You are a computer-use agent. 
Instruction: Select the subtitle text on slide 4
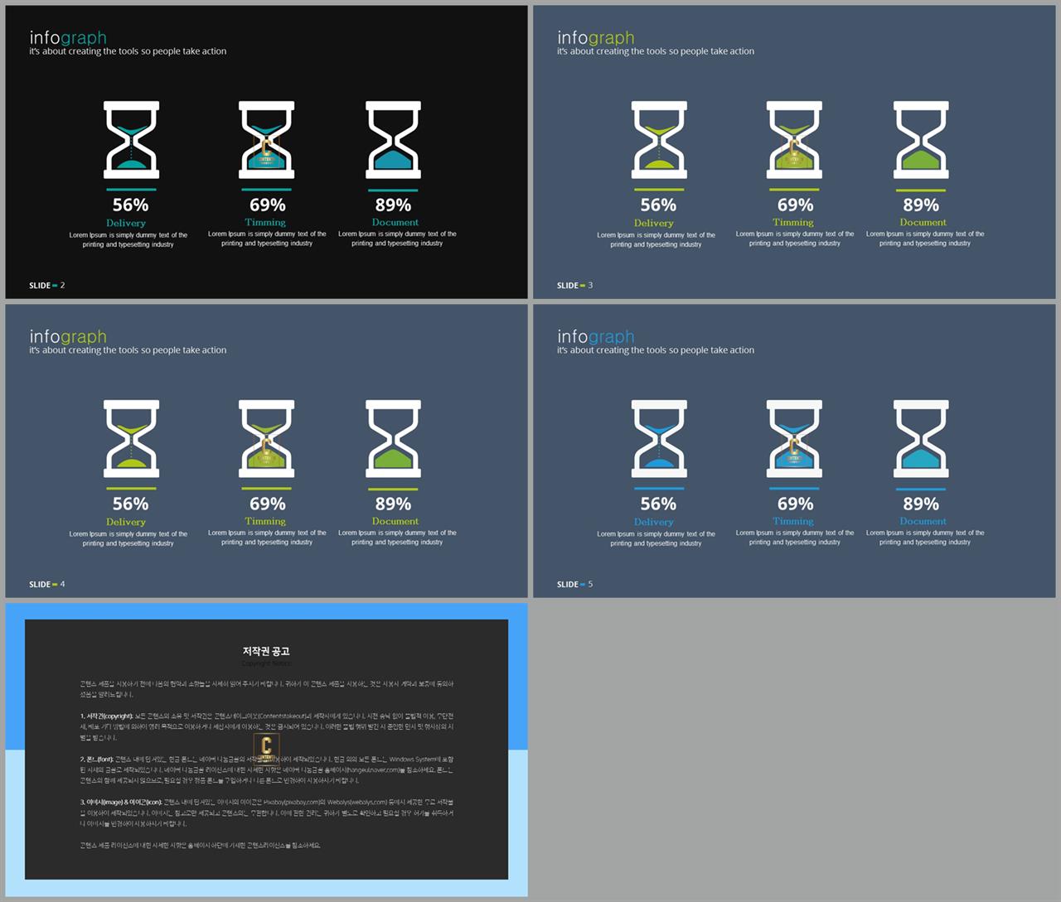pos(128,350)
